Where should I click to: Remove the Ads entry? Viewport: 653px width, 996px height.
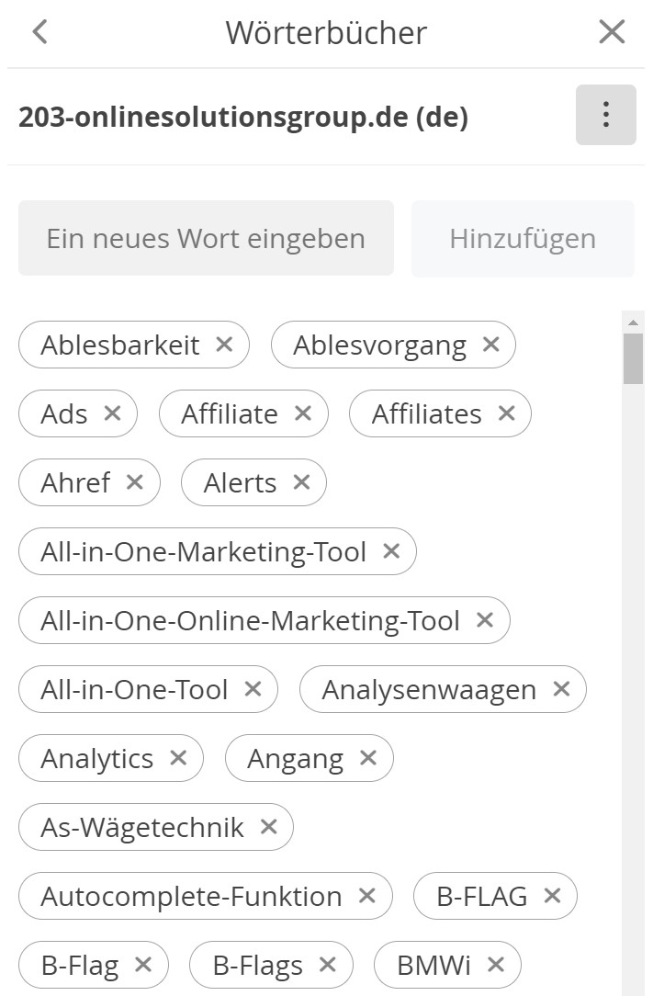(112, 413)
